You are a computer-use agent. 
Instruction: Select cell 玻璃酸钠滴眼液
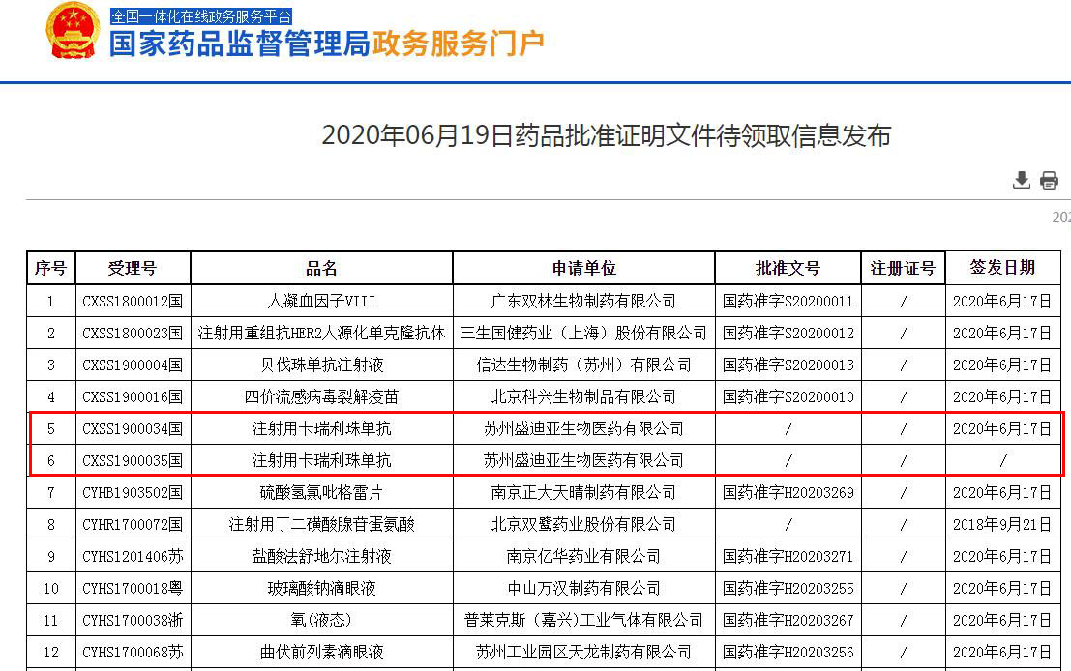coord(322,589)
